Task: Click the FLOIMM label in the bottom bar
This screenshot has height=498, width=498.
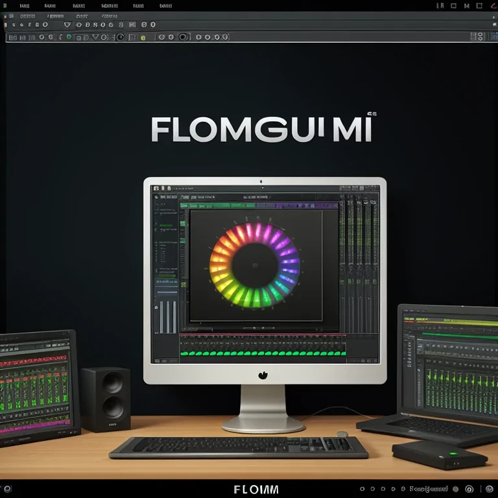Action: (x=256, y=490)
